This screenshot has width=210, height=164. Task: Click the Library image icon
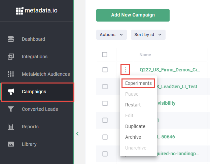coord(11,144)
